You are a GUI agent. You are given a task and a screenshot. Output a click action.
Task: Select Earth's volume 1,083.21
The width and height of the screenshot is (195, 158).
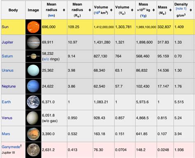coord(101,102)
